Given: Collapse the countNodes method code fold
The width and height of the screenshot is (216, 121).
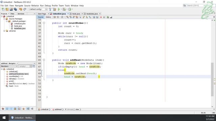Looking at the screenshot, I should [x=44, y=23].
